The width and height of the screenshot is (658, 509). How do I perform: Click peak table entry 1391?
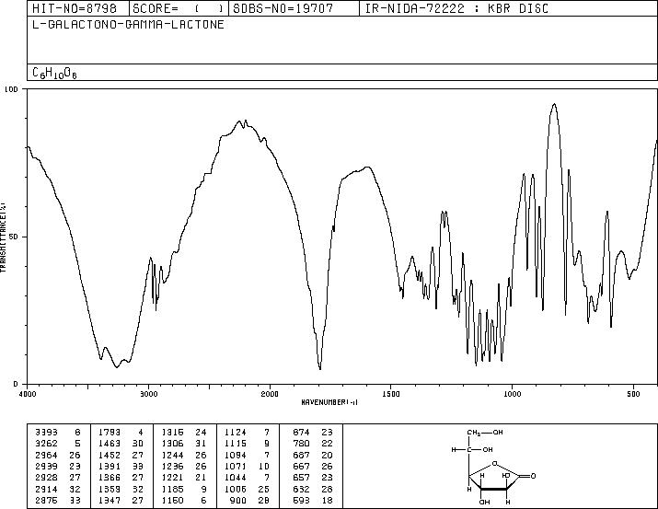(110, 466)
